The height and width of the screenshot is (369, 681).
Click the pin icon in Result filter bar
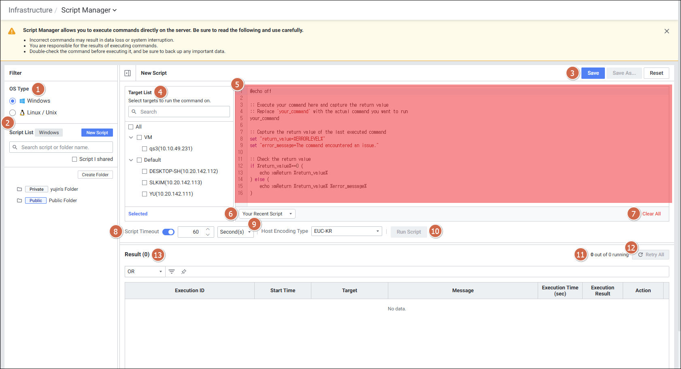pos(184,272)
